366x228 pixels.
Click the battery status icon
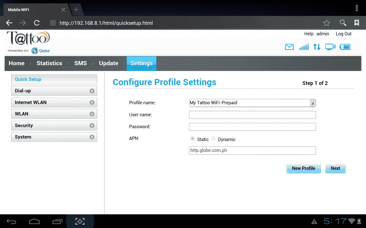point(345,47)
